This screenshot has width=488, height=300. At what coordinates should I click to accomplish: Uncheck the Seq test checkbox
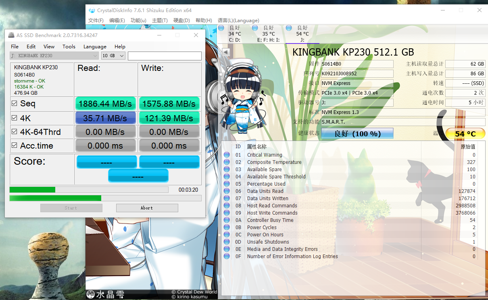15,103
